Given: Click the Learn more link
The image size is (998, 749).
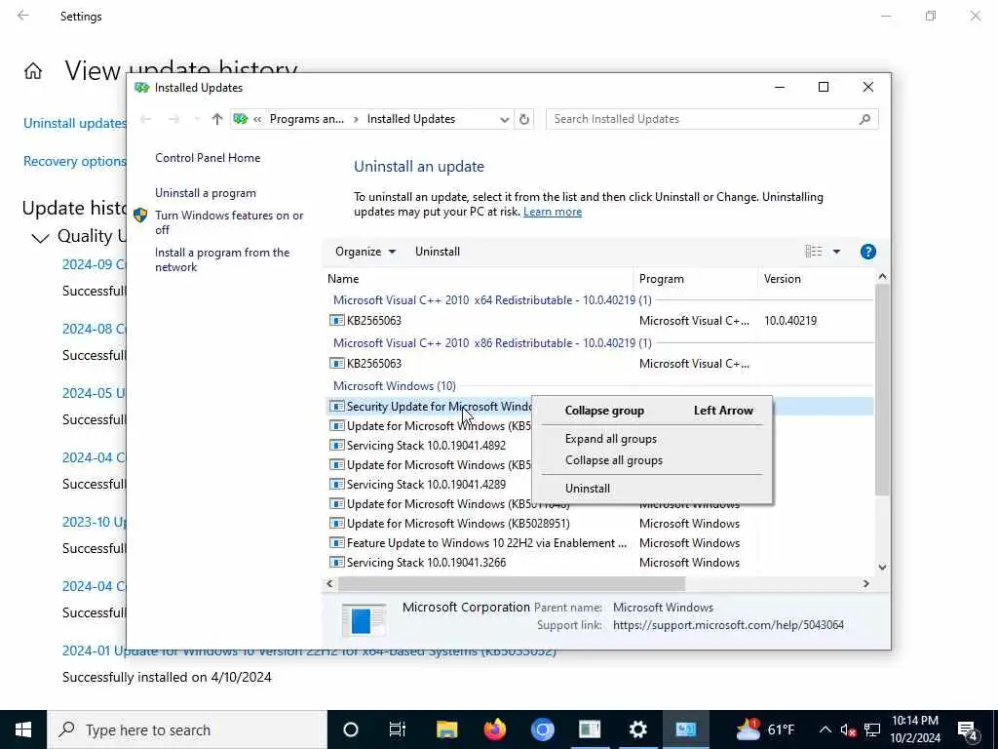Looking at the screenshot, I should tap(553, 212).
